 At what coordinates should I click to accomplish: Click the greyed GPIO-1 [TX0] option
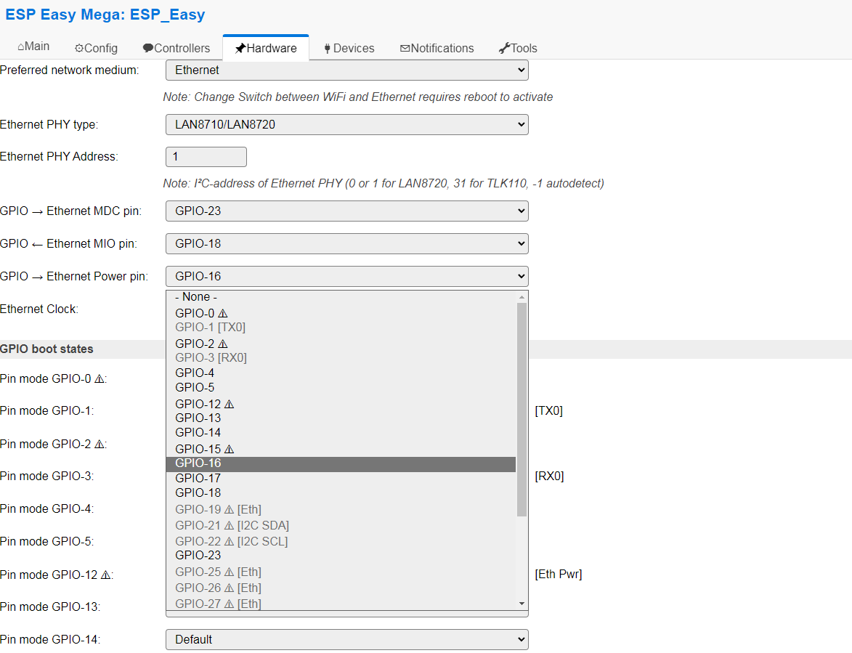[x=341, y=327]
